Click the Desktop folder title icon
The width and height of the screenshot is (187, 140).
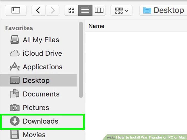pyautogui.click(x=147, y=10)
